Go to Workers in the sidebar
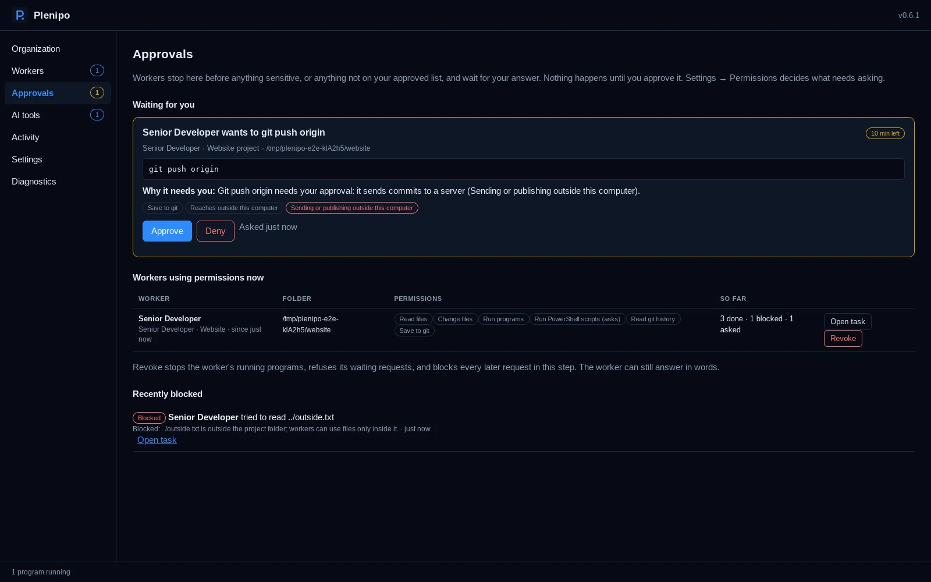931x582 pixels. (58, 71)
